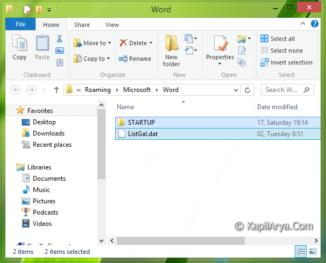The image size is (326, 263).
Task: Click the Paste clipboard icon
Action: coord(42,42)
